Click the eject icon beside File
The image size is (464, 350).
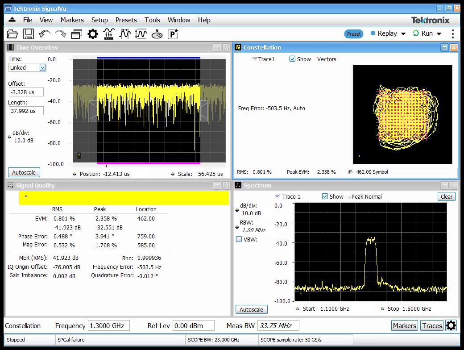[12, 20]
